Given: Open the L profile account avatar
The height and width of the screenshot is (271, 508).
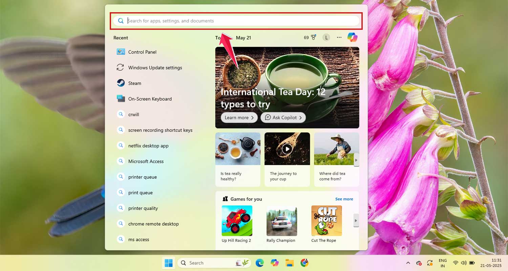Looking at the screenshot, I should tap(326, 37).
